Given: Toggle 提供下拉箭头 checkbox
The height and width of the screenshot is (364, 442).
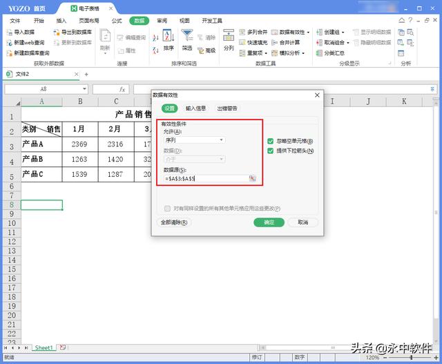Looking at the screenshot, I should pyautogui.click(x=271, y=151).
